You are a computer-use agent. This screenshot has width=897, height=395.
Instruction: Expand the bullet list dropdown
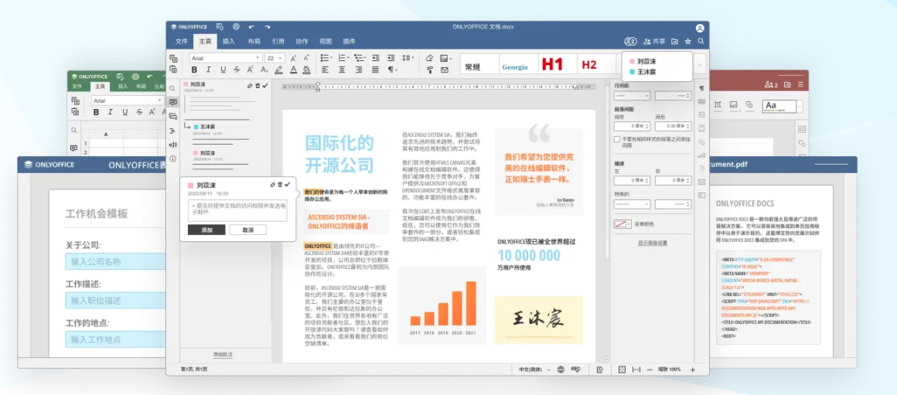click(331, 58)
